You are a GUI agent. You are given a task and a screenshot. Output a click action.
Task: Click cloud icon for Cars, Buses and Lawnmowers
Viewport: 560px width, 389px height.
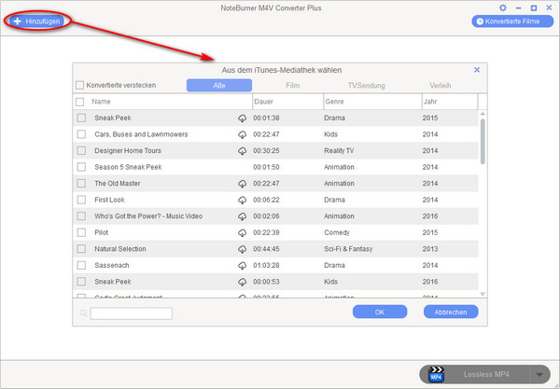[x=242, y=134]
